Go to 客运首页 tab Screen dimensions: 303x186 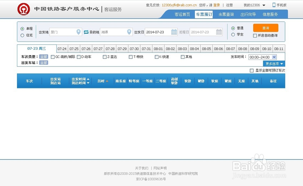[182, 15]
